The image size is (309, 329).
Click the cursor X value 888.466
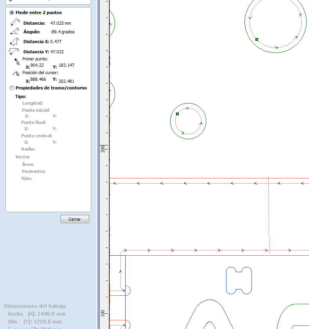[x=38, y=79]
